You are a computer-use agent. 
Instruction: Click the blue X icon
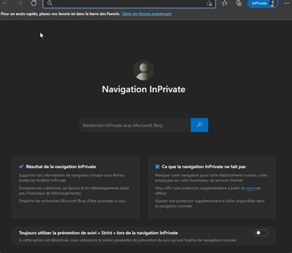[x=157, y=167]
